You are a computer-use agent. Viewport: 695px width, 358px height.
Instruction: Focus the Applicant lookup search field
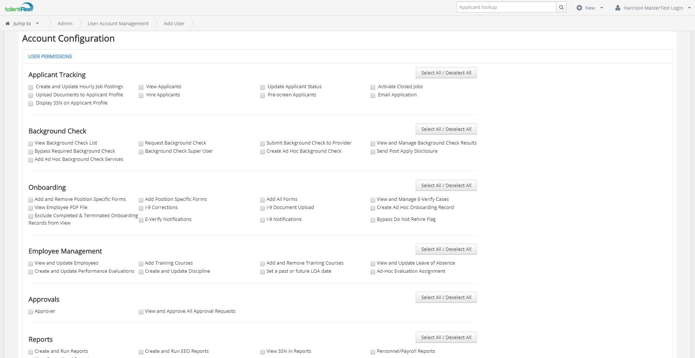[506, 7]
